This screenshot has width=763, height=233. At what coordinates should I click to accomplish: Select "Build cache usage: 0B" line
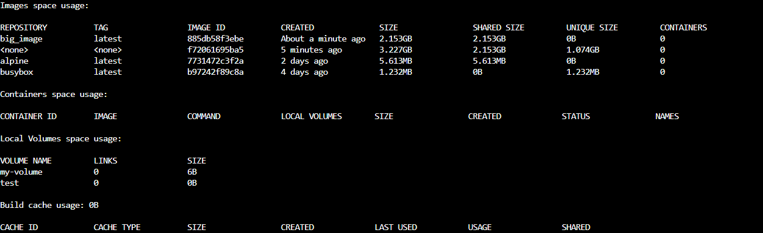(x=49, y=205)
